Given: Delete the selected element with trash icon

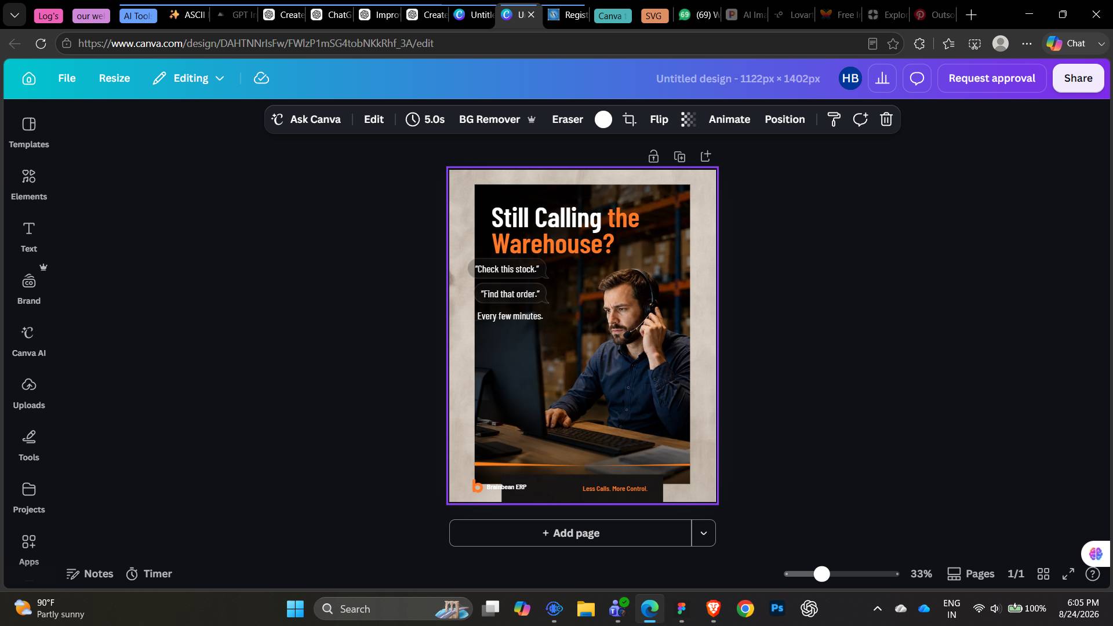Looking at the screenshot, I should tap(886, 119).
